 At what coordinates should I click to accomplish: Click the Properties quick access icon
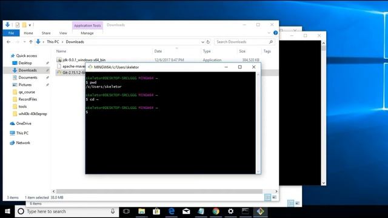[18, 25]
